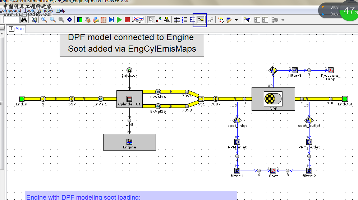Click the empty toolbar search field
This screenshot has height=200, width=358.
click(12, 20)
